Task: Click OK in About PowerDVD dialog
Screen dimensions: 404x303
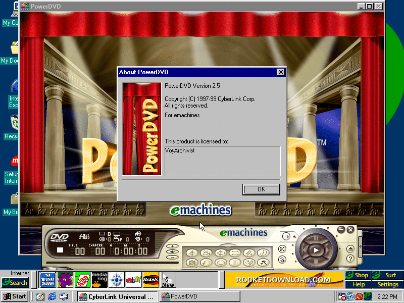Action: pyautogui.click(x=261, y=189)
